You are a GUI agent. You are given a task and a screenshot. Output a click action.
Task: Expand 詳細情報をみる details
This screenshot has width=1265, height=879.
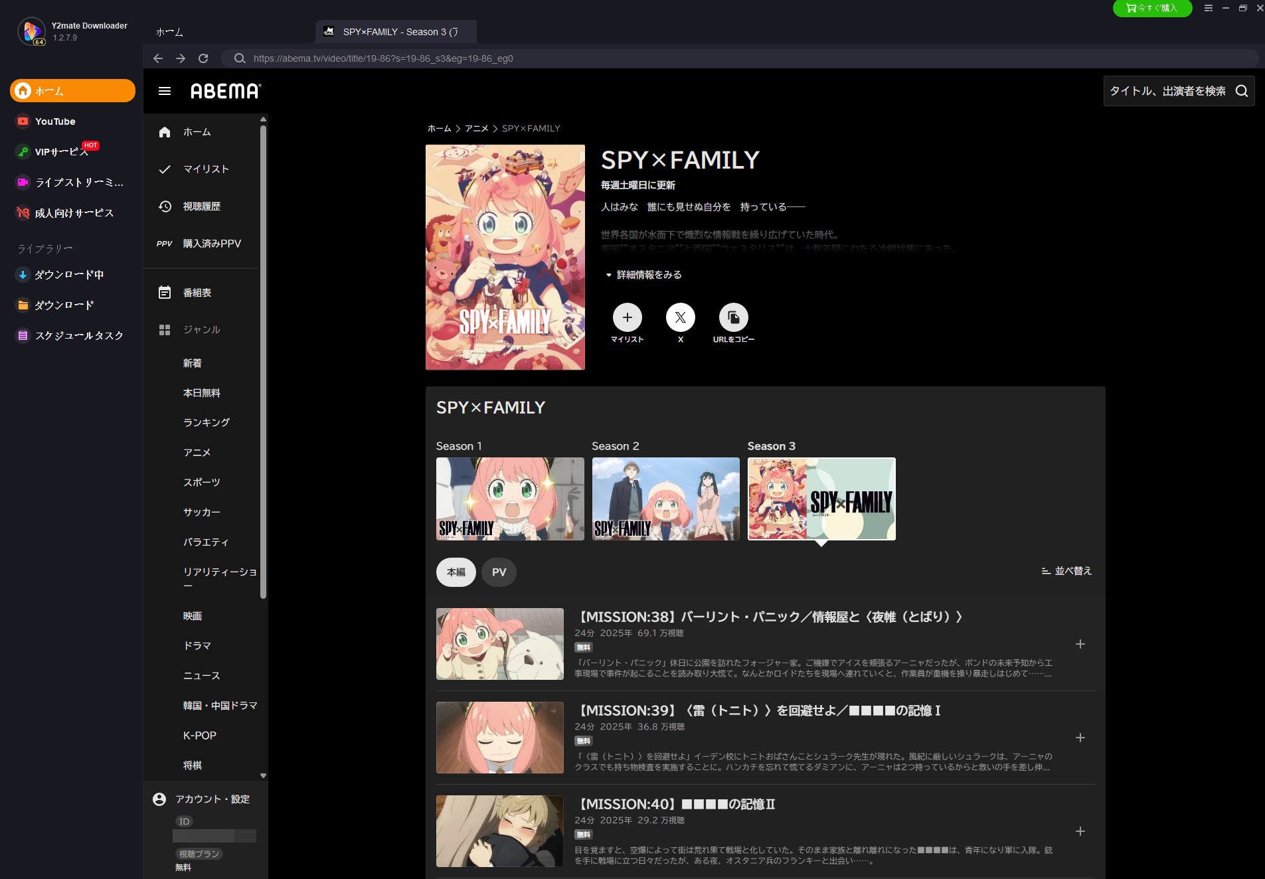pyautogui.click(x=647, y=274)
